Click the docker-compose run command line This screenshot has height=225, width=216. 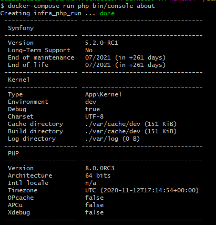click(x=78, y=6)
